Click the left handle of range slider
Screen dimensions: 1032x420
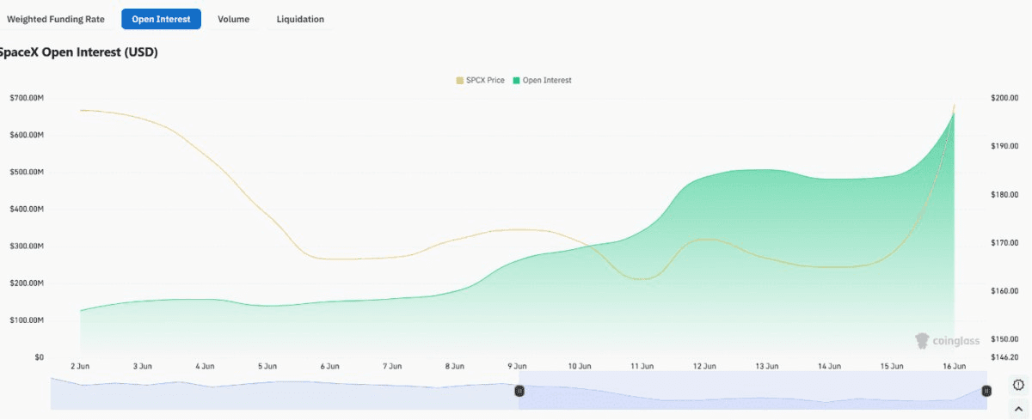pyautogui.click(x=519, y=391)
